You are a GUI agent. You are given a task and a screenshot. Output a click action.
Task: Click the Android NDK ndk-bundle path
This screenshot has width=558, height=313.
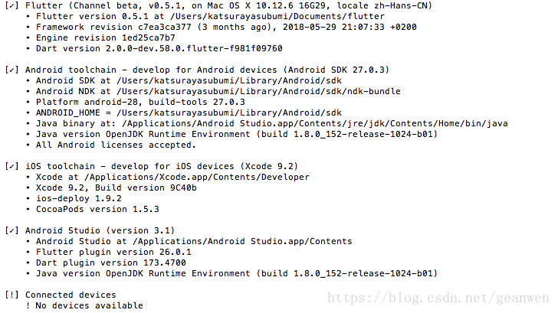coord(218,91)
